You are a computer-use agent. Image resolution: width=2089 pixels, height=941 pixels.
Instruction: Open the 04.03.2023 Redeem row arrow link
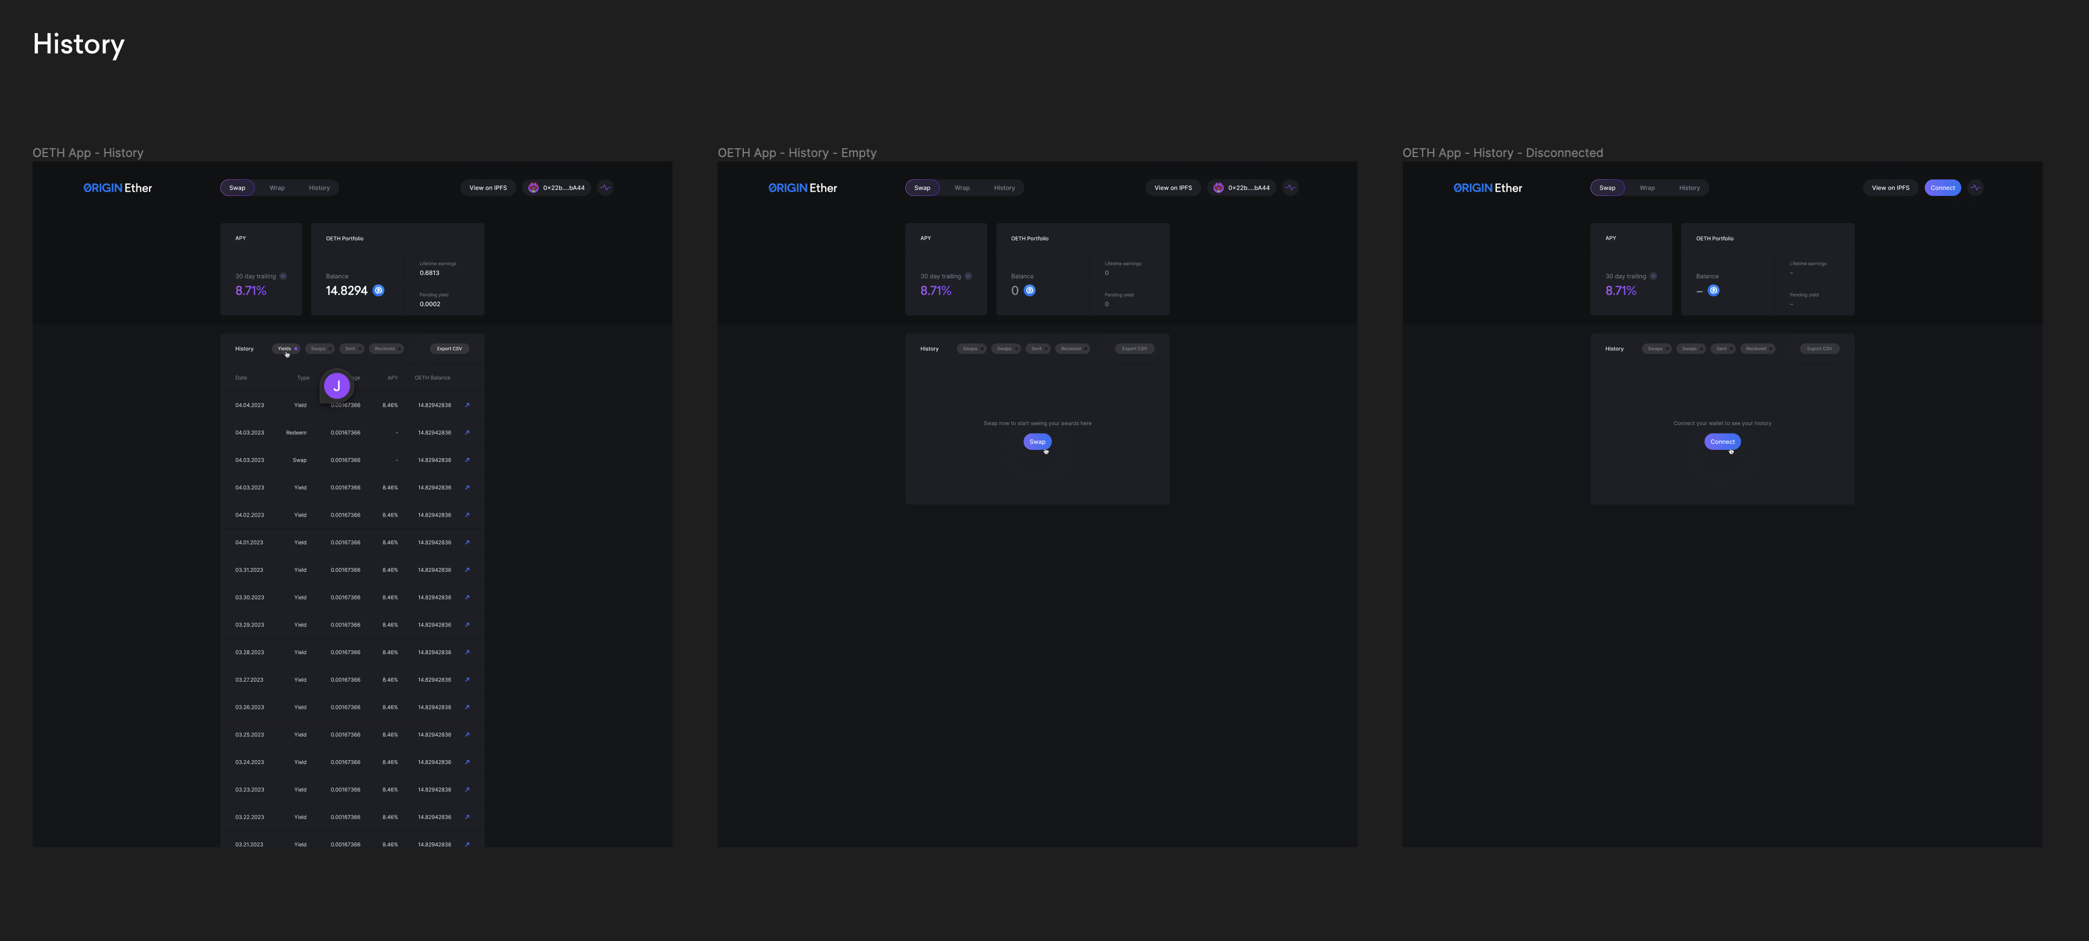[x=467, y=433]
